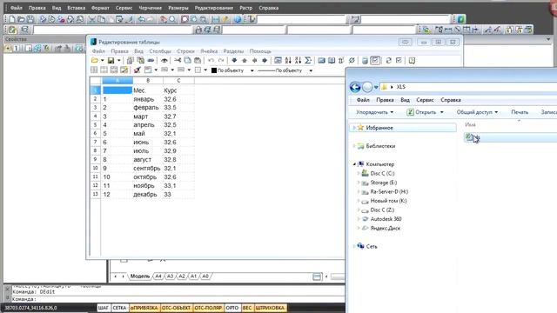557x313 pixels.
Task: Toggle ОРТО mode in status bar
Action: [232, 308]
